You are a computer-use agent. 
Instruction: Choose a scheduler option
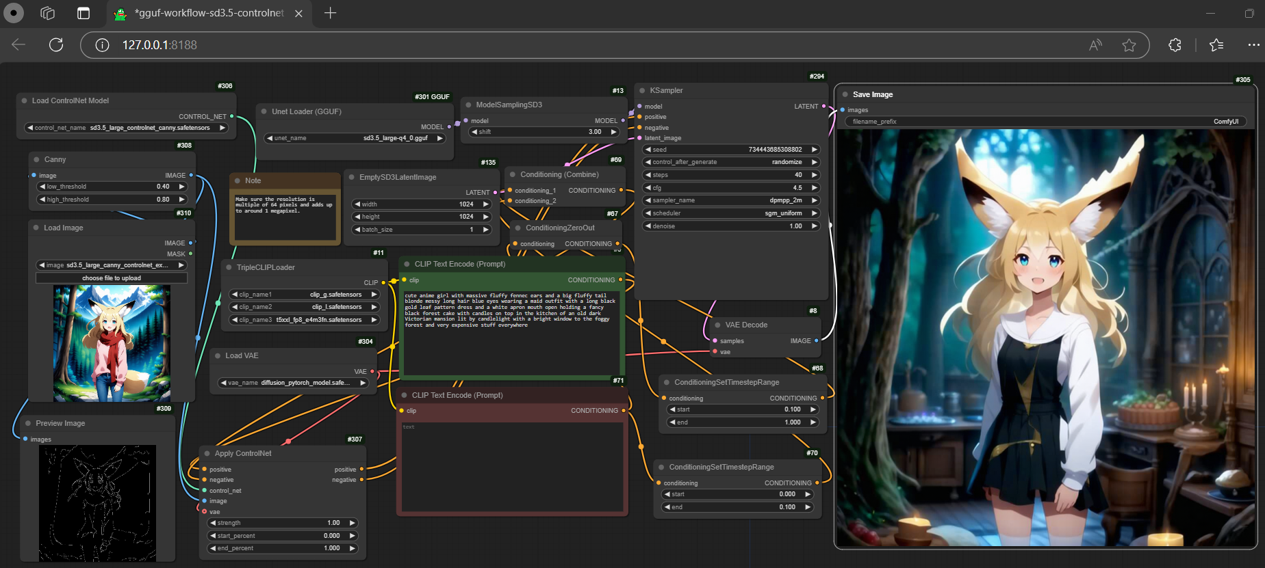click(731, 213)
